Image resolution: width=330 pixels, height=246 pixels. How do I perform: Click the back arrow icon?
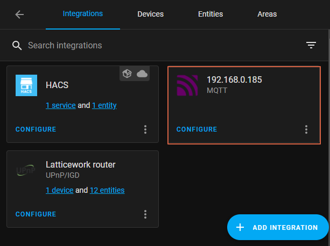(x=19, y=15)
